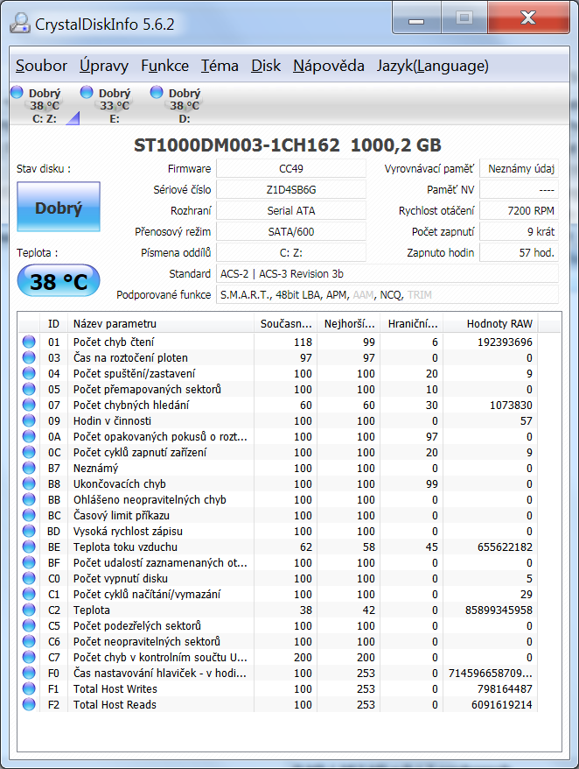Click the blue status orb for disk E:
This screenshot has width=579, height=769.
click(87, 92)
